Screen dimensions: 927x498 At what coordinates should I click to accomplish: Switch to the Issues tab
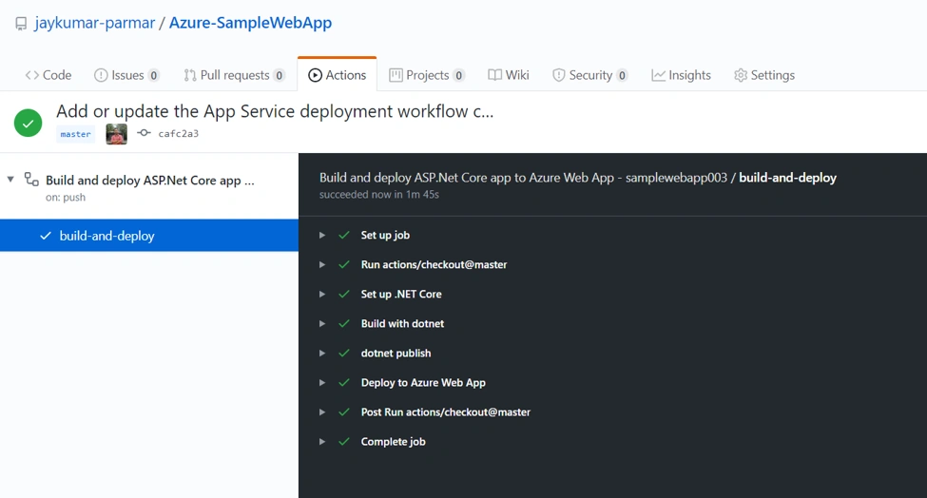coord(126,75)
